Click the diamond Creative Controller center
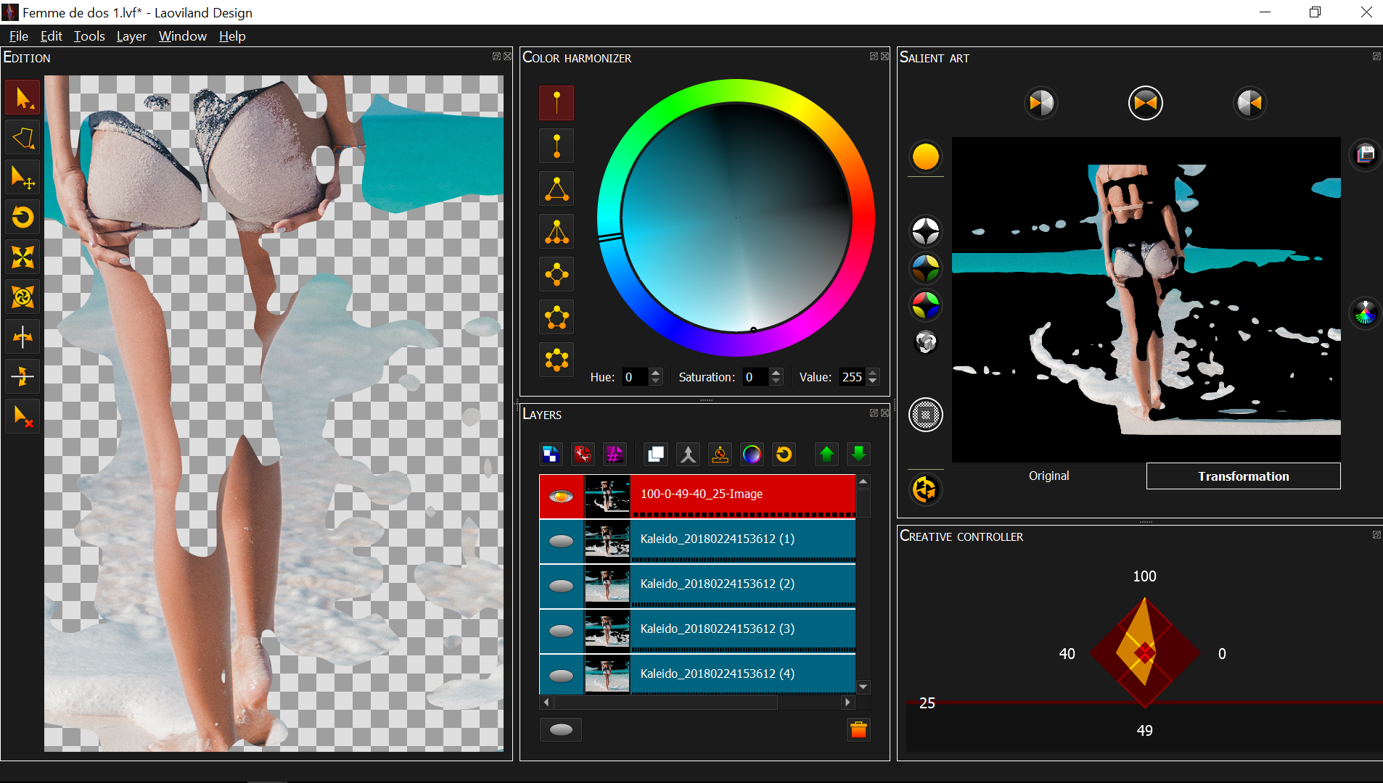Viewport: 1383px width, 783px height. 1144,653
